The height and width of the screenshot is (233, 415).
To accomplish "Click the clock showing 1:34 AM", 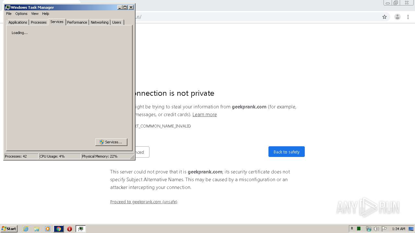I will 398,229.
